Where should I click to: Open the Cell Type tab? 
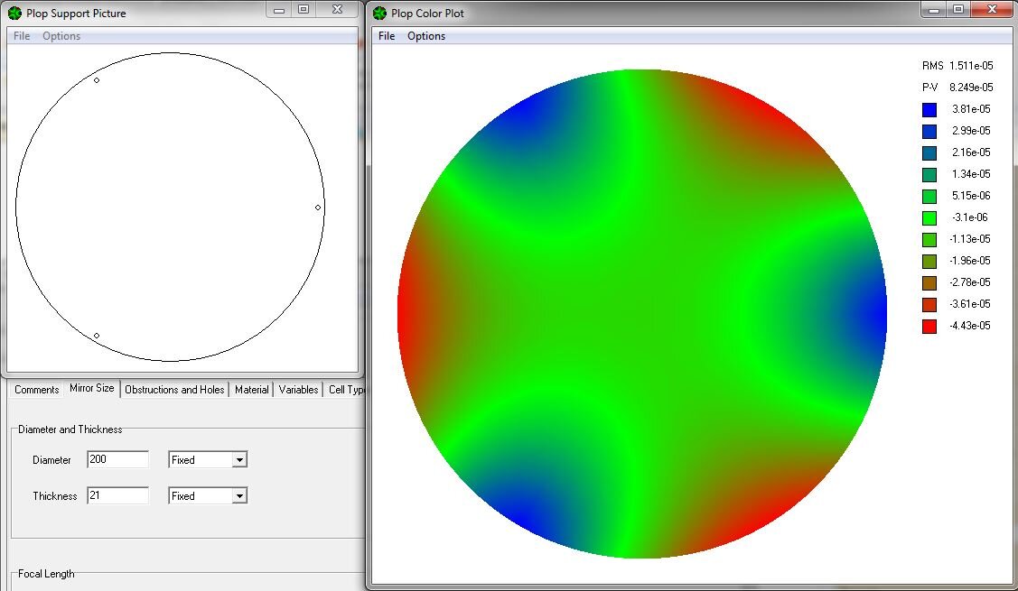click(x=345, y=389)
